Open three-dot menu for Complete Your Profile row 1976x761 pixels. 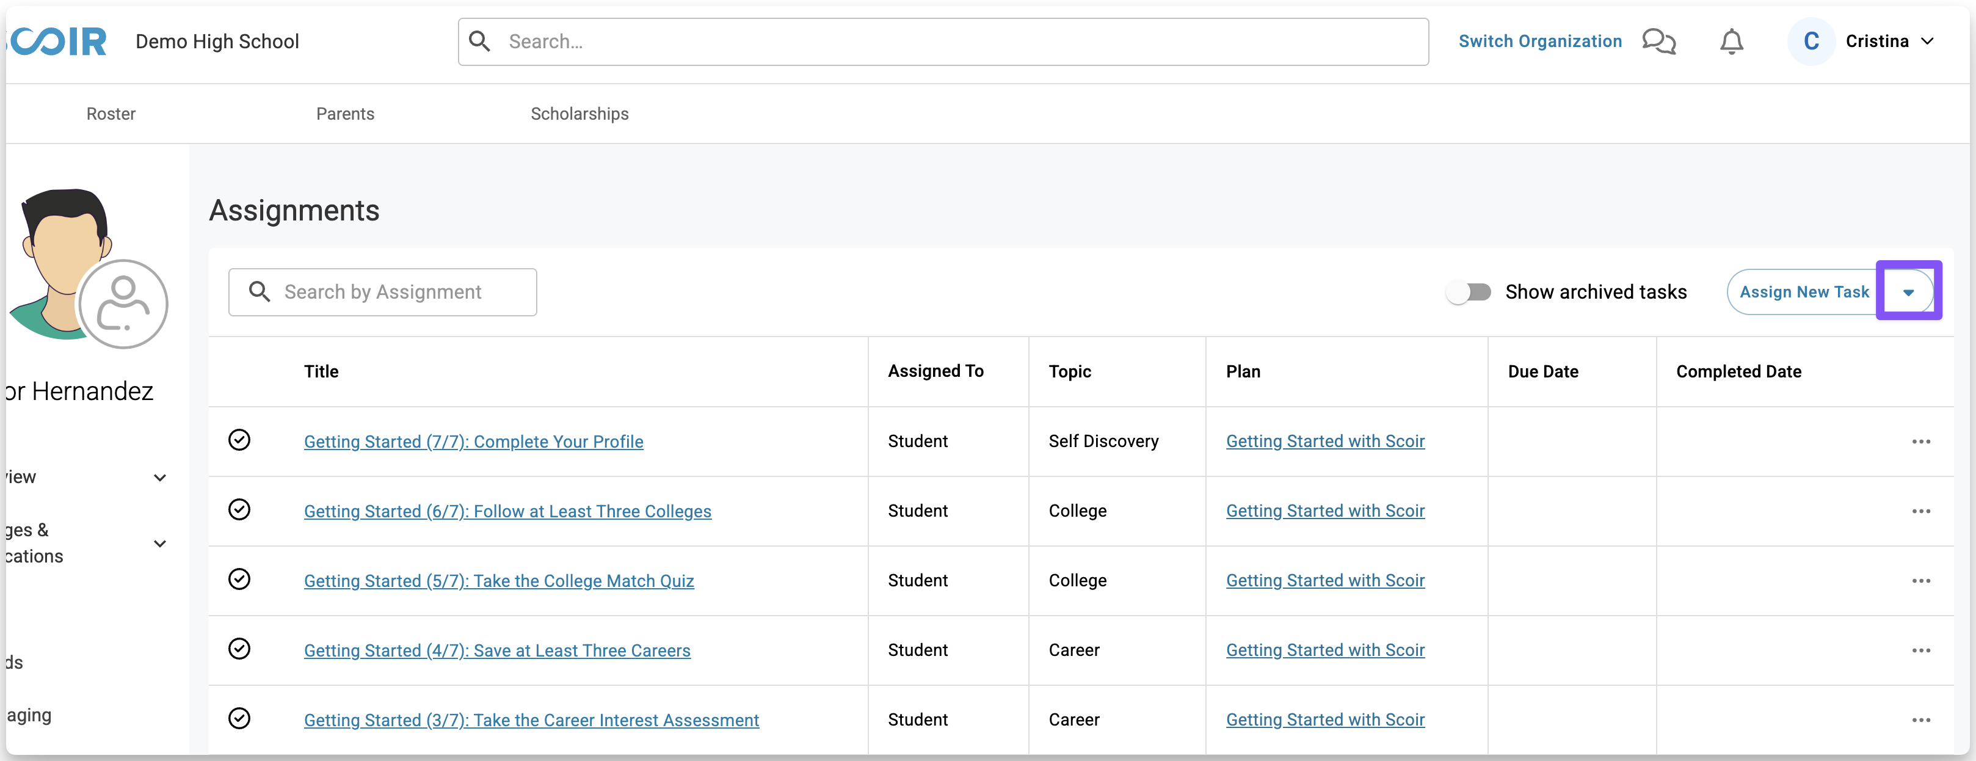tap(1921, 442)
